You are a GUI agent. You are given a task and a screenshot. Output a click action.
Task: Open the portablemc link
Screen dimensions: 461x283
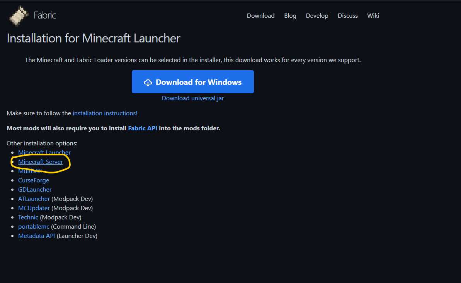click(34, 227)
